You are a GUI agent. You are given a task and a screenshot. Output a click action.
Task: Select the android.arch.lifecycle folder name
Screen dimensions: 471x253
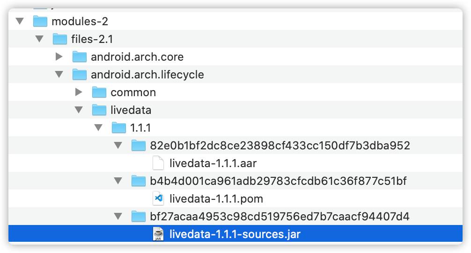coord(147,74)
